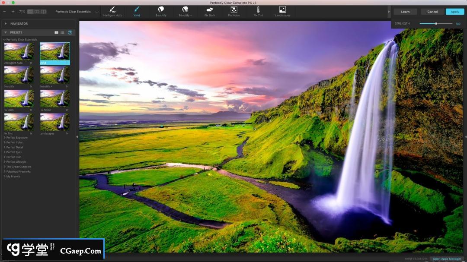
Task: Switch presets to list view
Action: [62, 32]
